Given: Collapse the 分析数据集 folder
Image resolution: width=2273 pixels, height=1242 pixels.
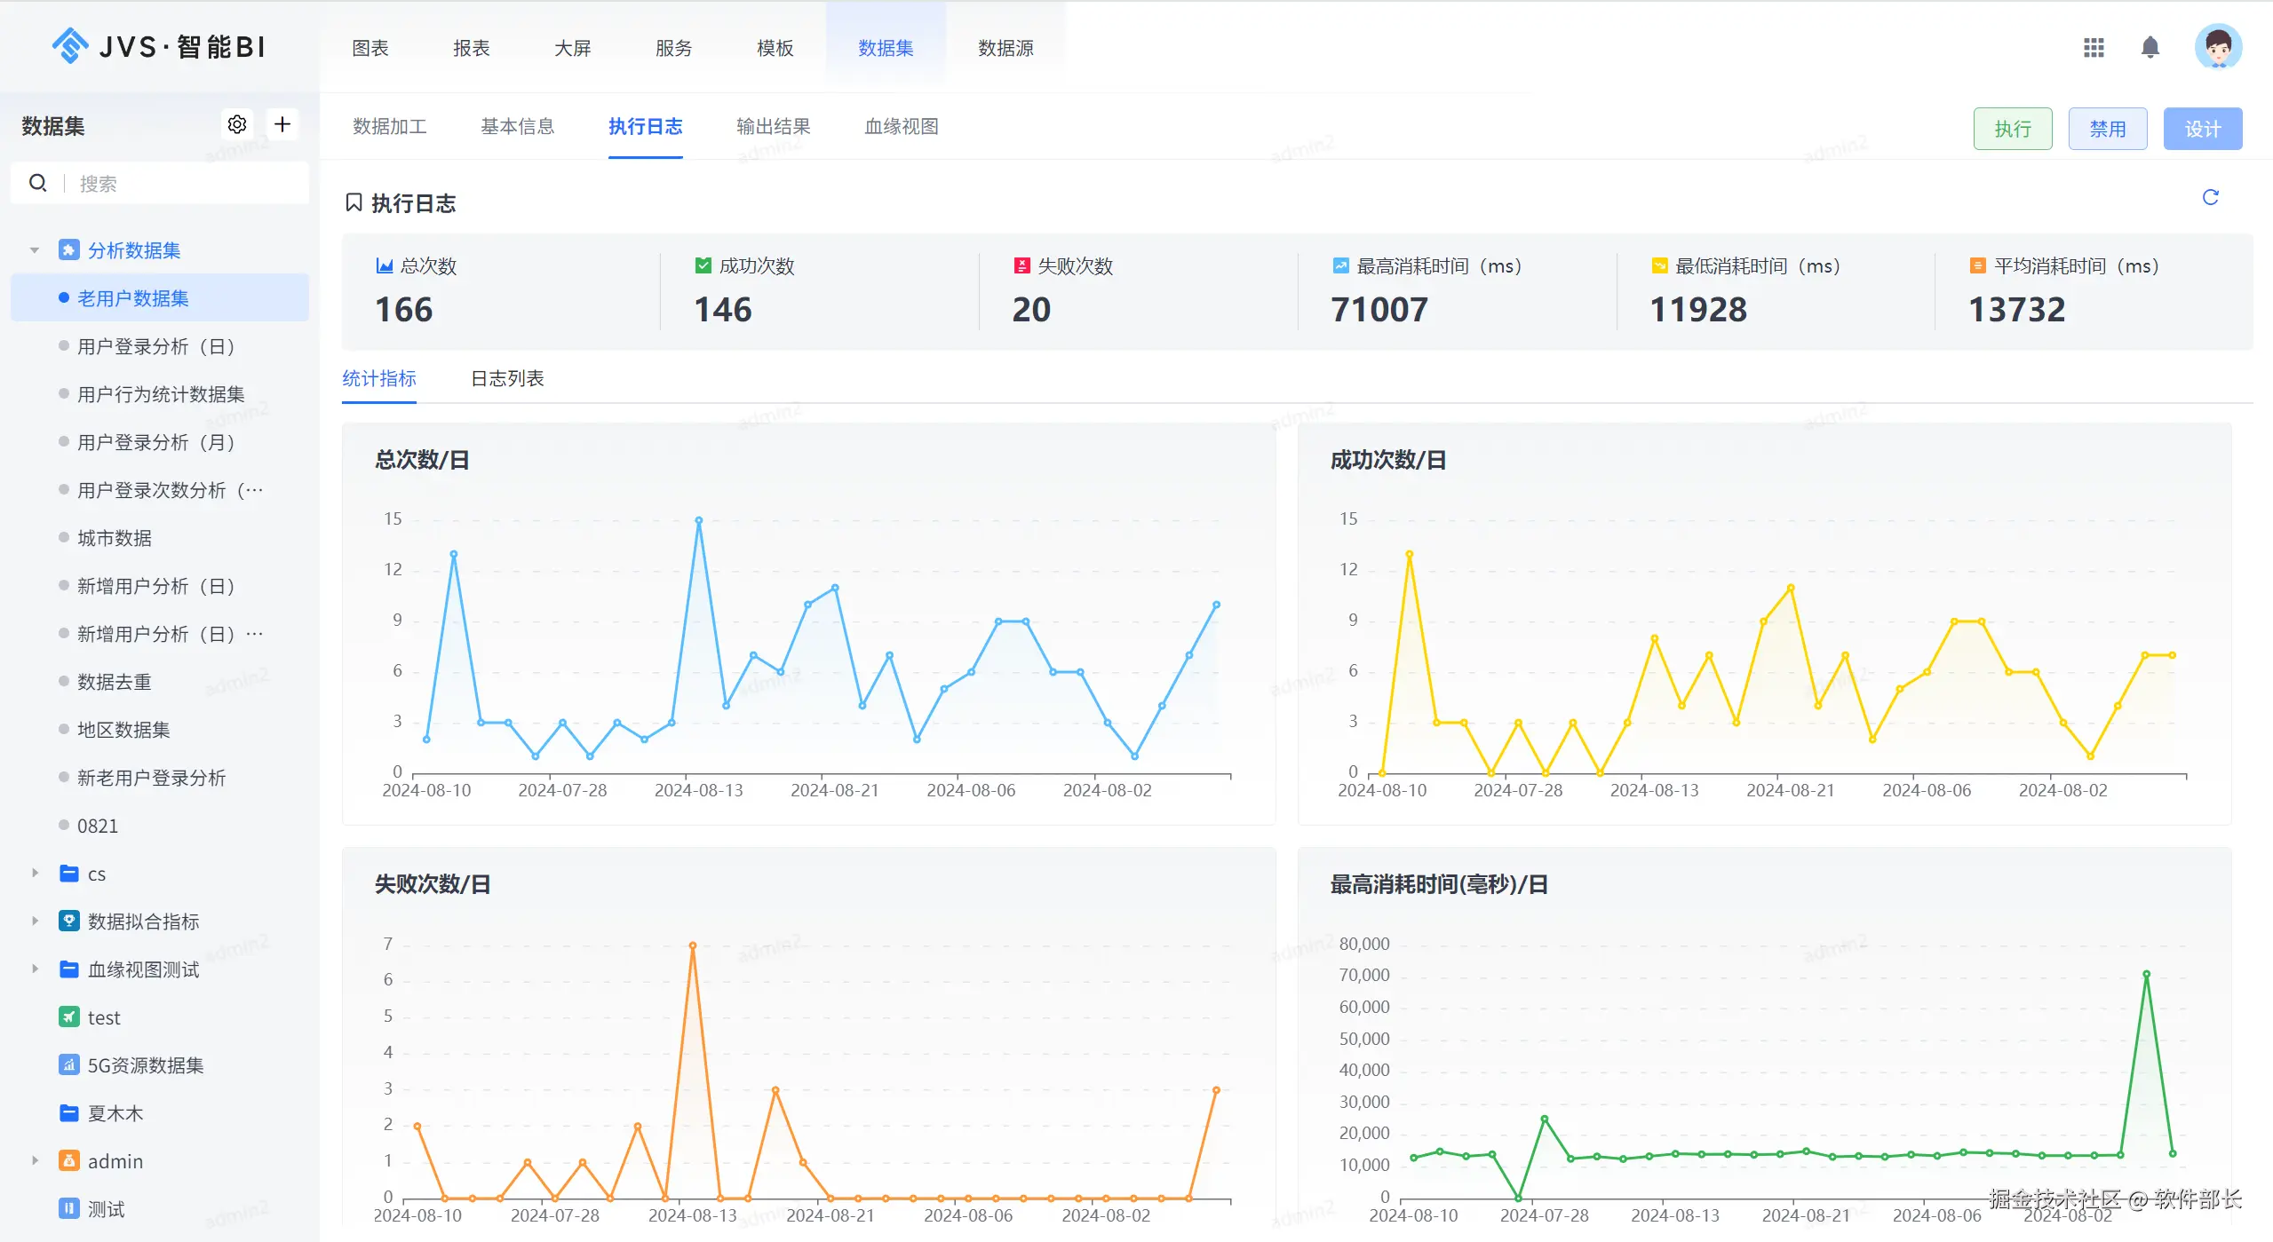Looking at the screenshot, I should (x=35, y=250).
